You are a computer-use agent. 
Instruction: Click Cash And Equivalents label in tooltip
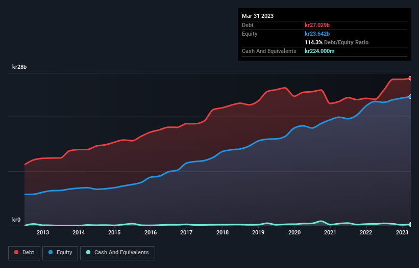pyautogui.click(x=269, y=51)
